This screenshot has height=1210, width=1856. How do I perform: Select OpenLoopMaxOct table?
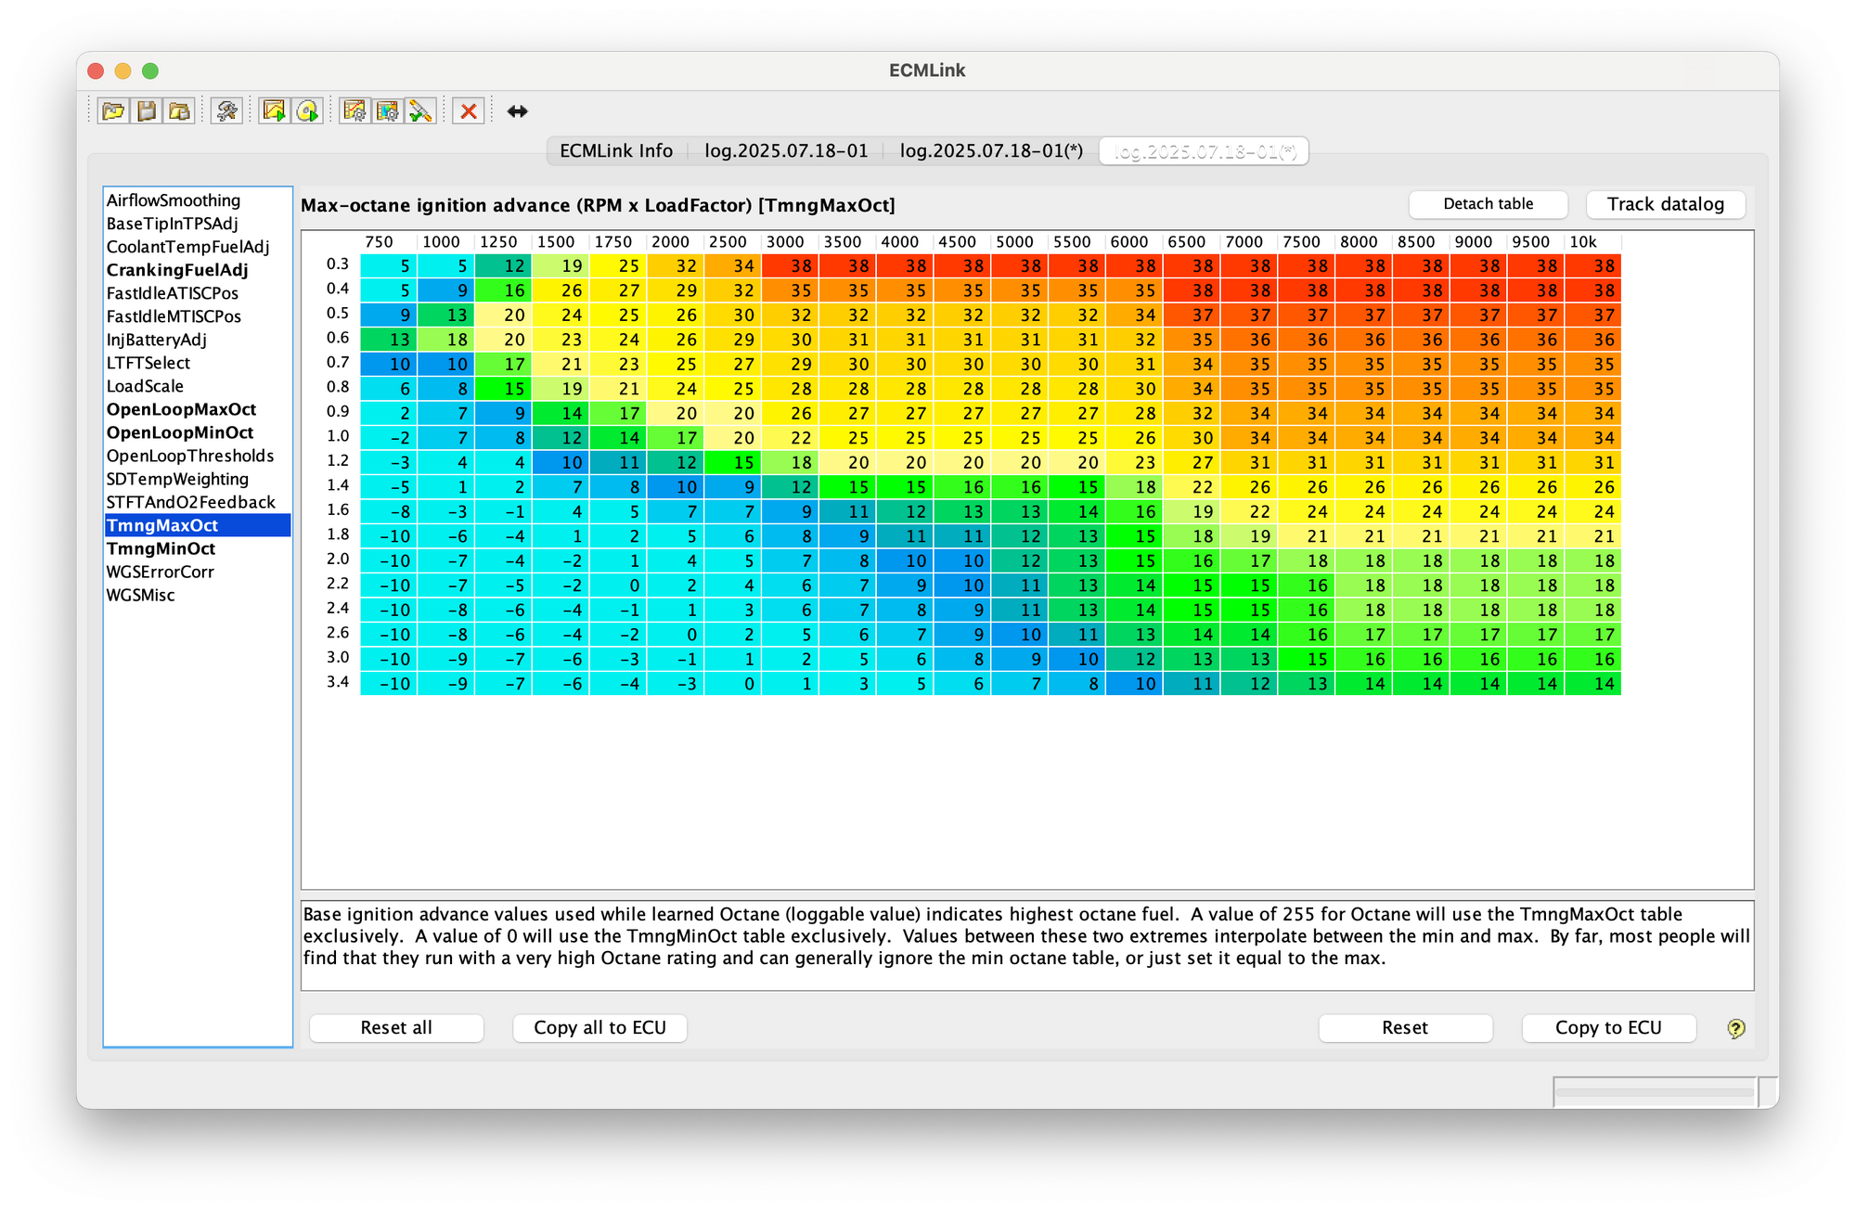pyautogui.click(x=198, y=409)
